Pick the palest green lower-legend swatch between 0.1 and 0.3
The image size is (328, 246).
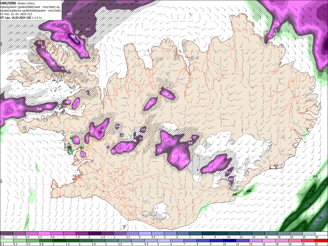6,241
